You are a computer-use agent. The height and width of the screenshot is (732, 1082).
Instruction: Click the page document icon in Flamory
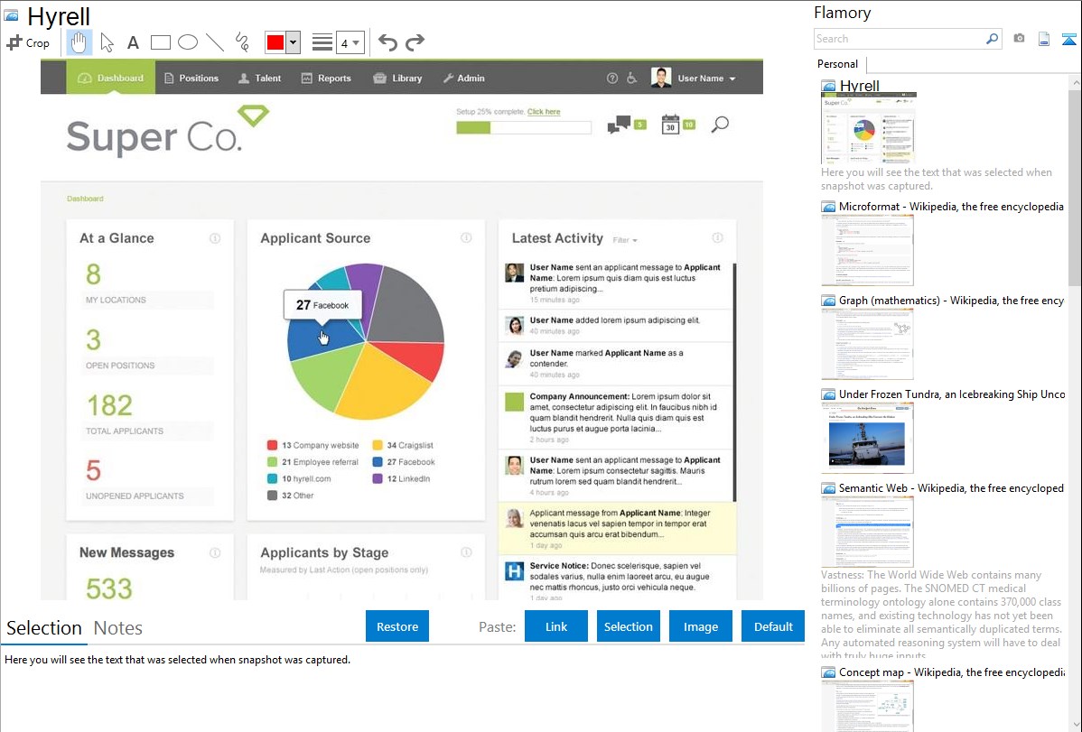pos(1044,39)
